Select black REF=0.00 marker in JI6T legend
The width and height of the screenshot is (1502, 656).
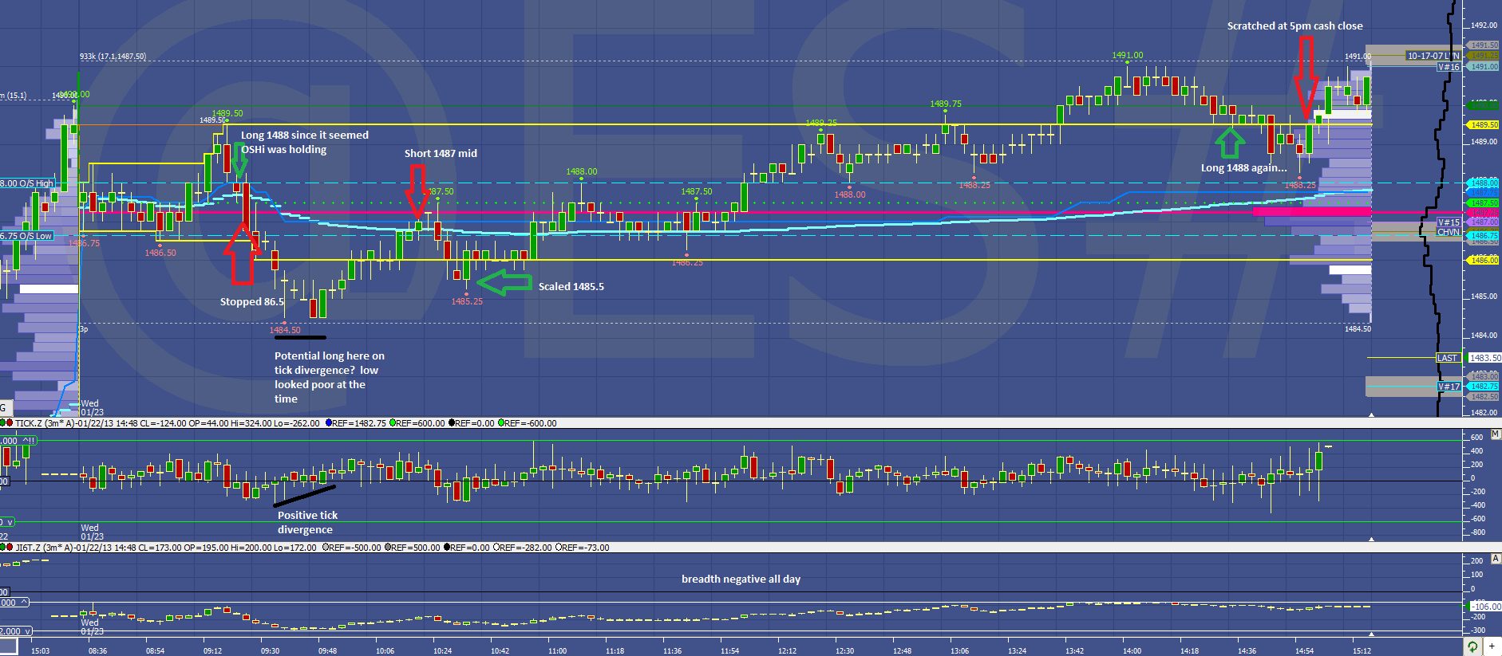[447, 548]
